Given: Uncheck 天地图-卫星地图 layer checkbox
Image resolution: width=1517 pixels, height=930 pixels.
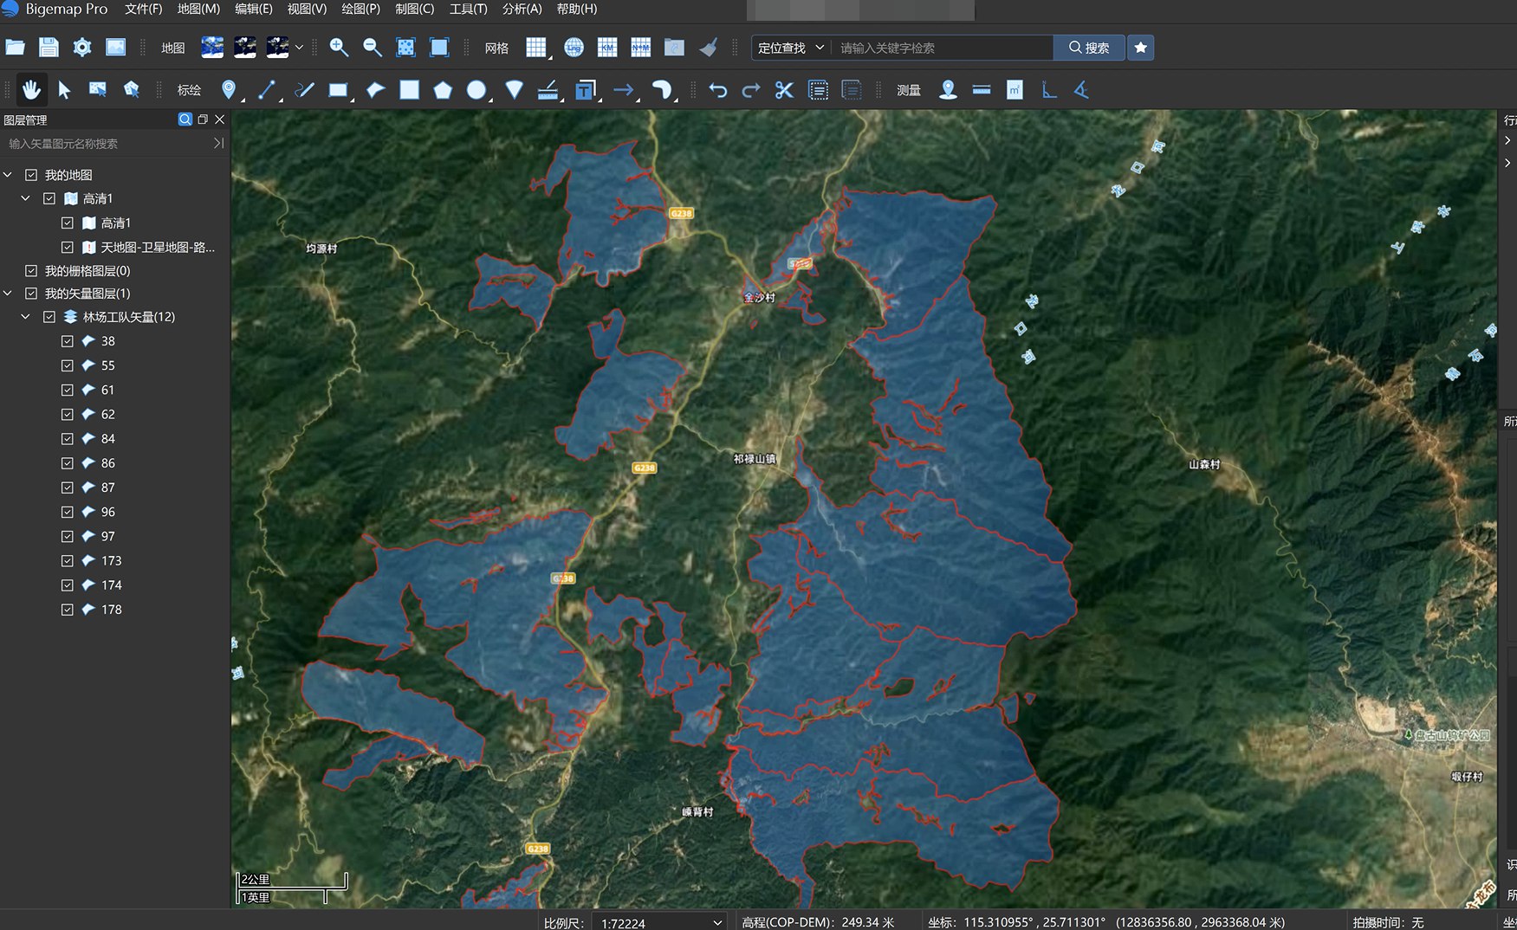Looking at the screenshot, I should (68, 248).
